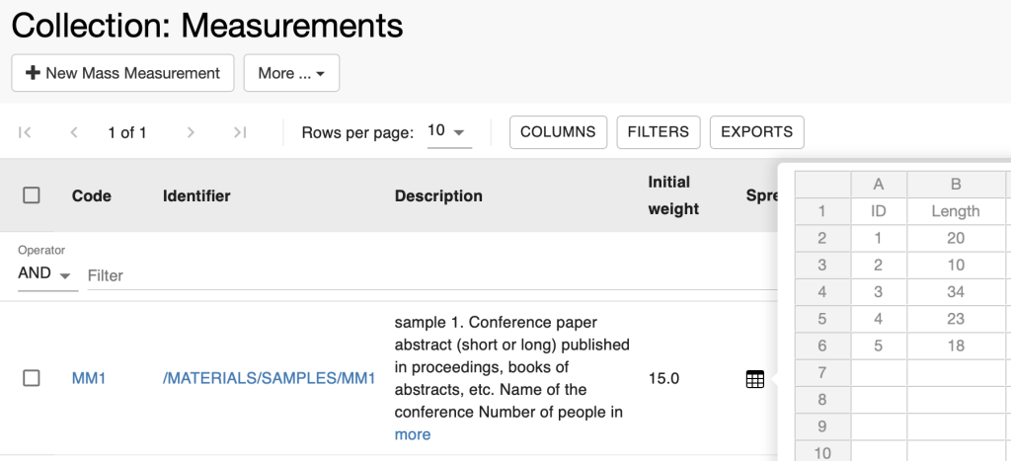1011x461 pixels.
Task: Sort by the Description column header
Action: (x=438, y=196)
